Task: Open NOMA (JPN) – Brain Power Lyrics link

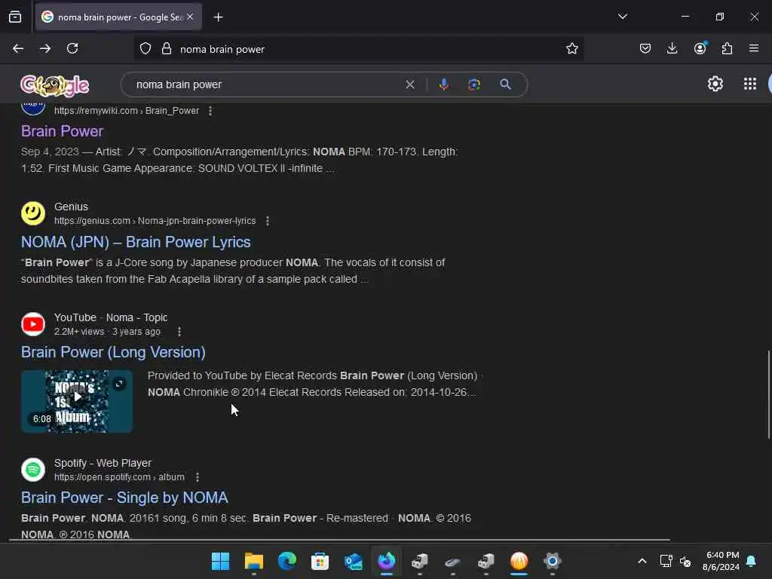Action: point(136,242)
